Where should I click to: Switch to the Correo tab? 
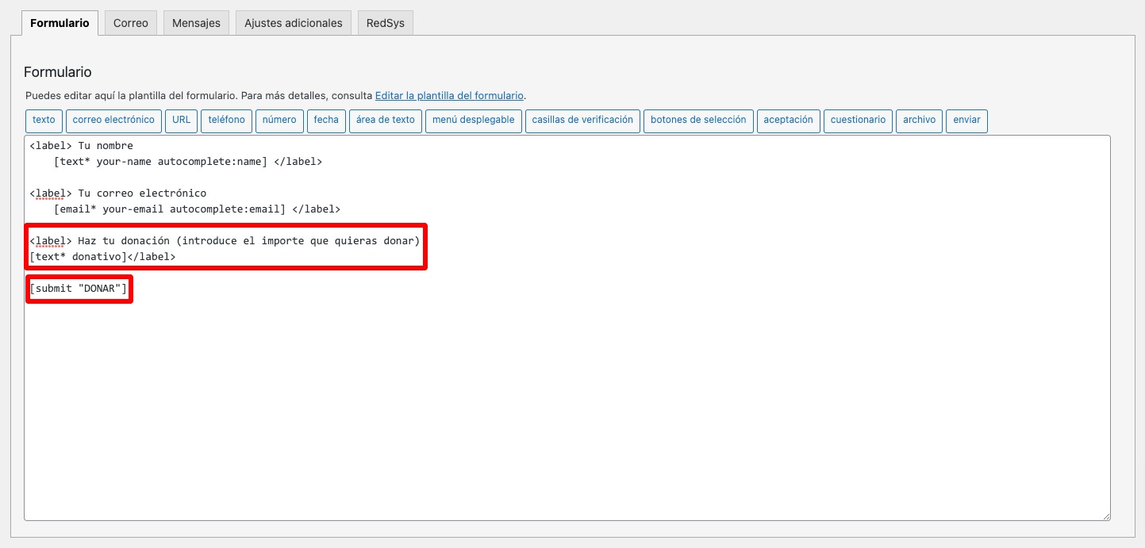[129, 22]
